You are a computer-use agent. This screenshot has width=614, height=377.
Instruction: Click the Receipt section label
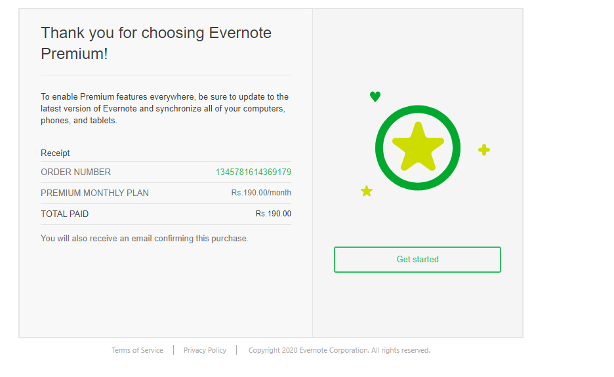point(55,153)
